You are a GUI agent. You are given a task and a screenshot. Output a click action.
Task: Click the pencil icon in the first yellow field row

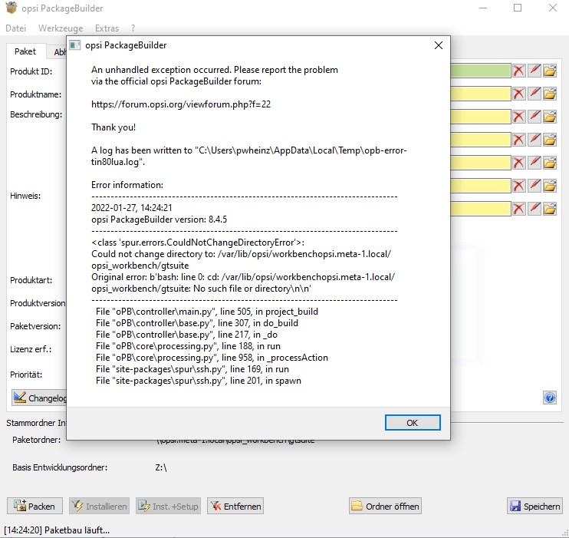click(534, 94)
